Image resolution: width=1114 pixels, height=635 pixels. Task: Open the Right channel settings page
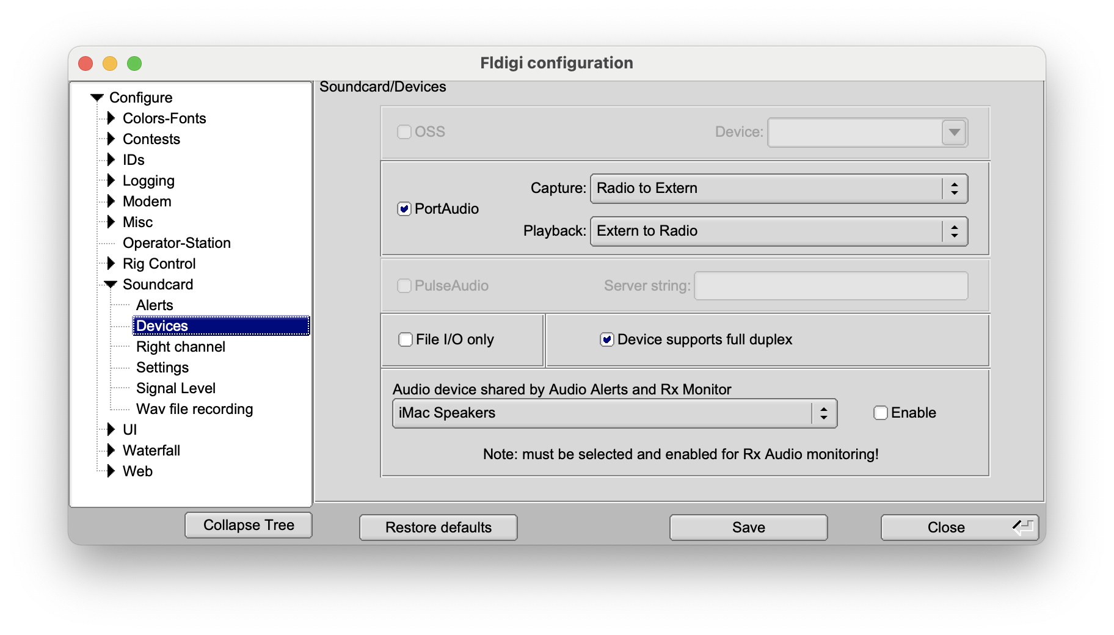pos(181,347)
